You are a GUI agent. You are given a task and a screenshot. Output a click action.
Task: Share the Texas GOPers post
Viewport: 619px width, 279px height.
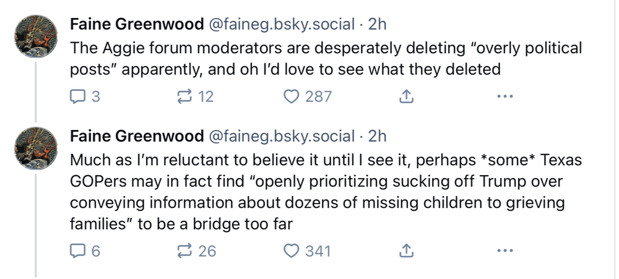[x=406, y=251]
